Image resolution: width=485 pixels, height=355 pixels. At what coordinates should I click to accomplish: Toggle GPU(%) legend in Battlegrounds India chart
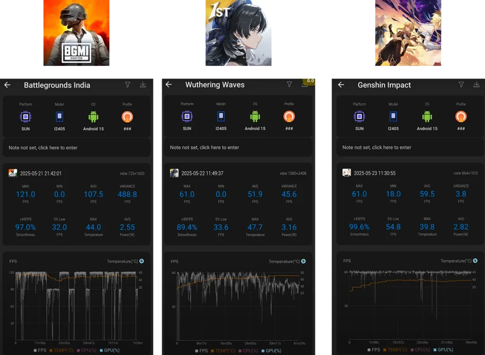pyautogui.click(x=110, y=350)
